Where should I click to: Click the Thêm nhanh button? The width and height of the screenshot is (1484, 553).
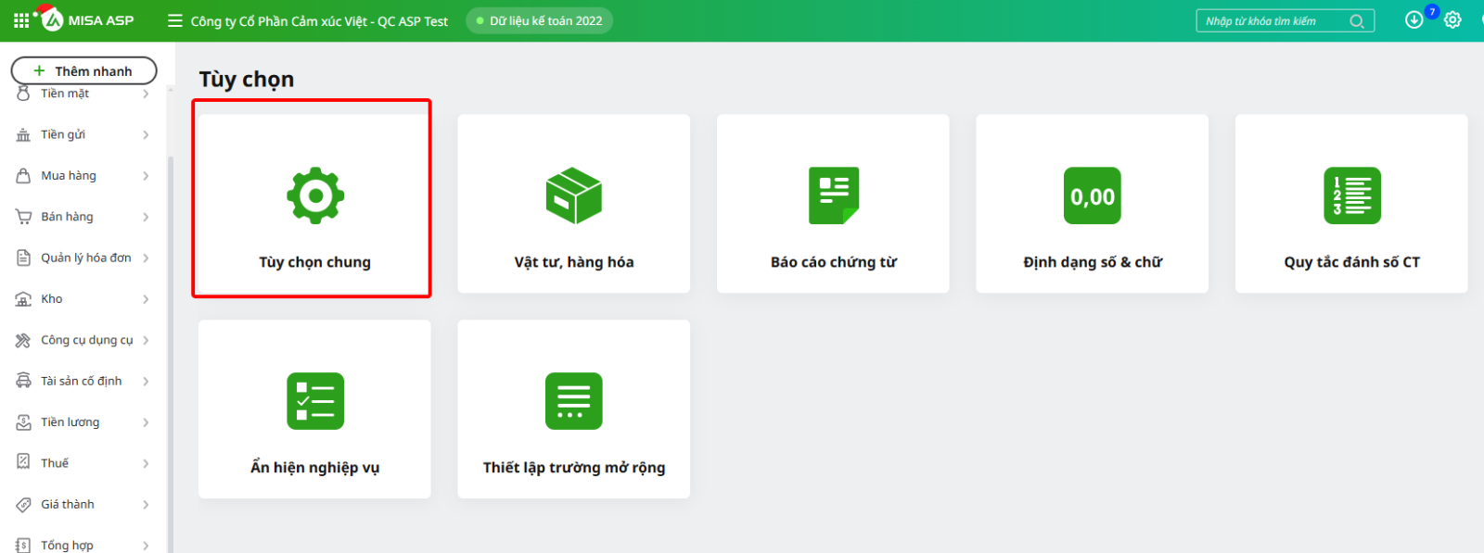point(83,70)
